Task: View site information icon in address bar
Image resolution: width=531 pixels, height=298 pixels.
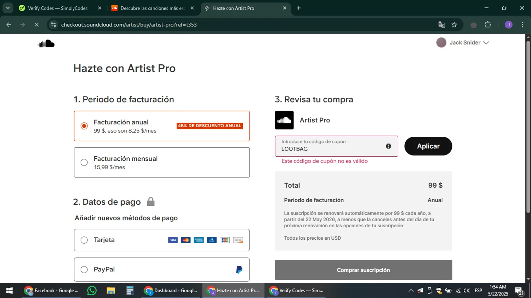Action: (x=53, y=25)
